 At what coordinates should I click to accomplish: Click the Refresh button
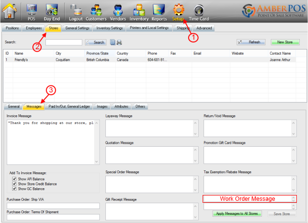[x=251, y=42]
